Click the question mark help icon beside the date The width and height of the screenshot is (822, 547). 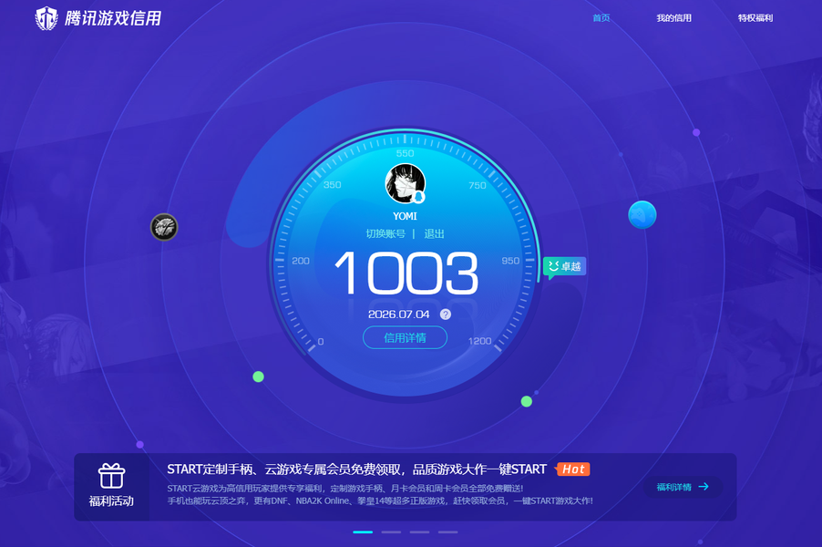445,315
